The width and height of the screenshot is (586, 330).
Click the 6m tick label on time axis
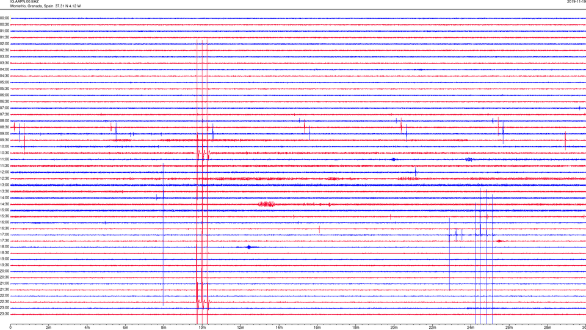[x=126, y=328]
